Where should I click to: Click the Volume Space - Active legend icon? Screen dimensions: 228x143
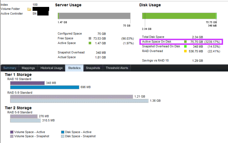click(x=12, y=132)
